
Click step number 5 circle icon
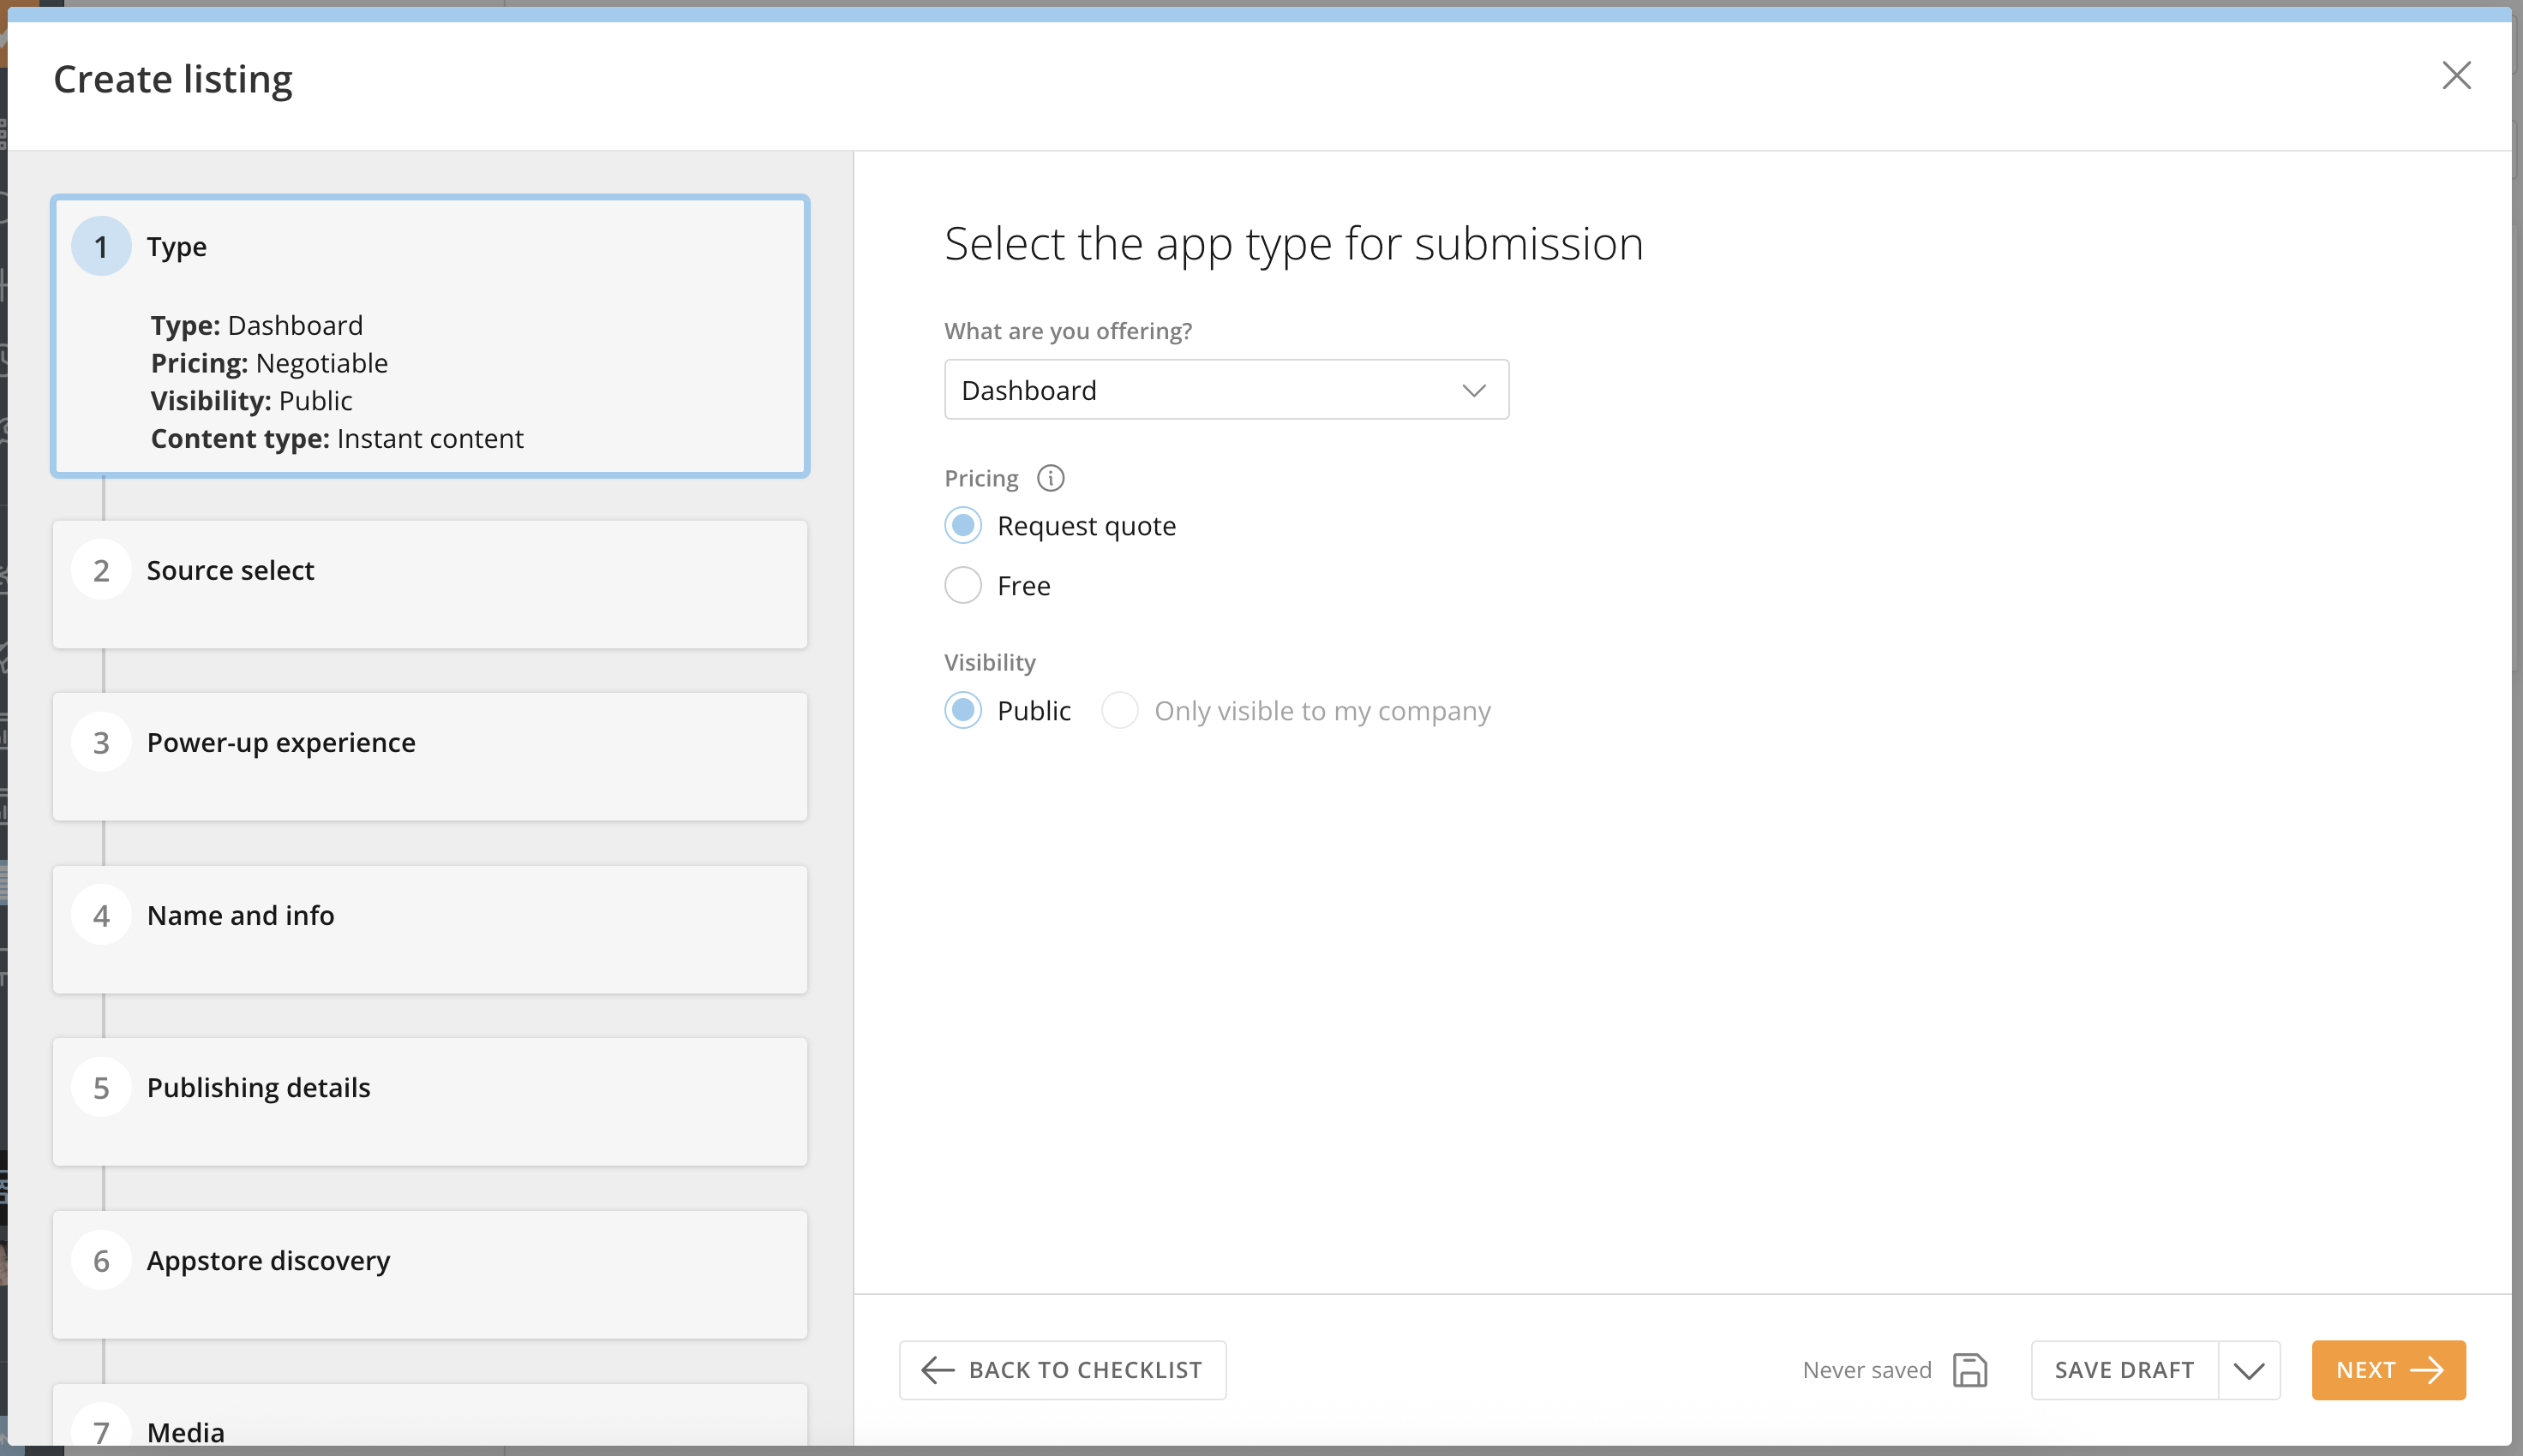[x=101, y=1088]
